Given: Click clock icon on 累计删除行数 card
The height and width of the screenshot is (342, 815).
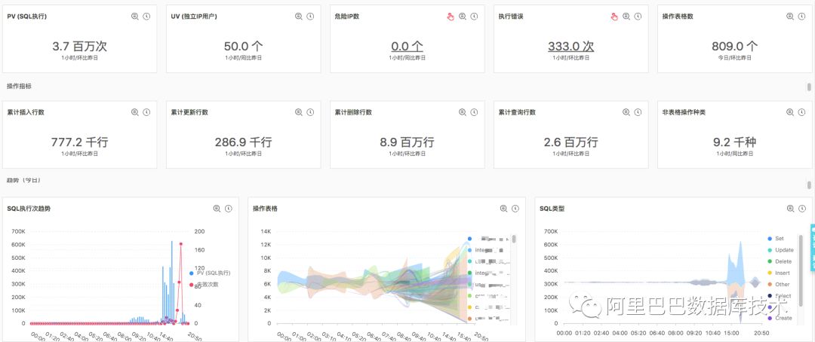Looking at the screenshot, I should click(474, 112).
